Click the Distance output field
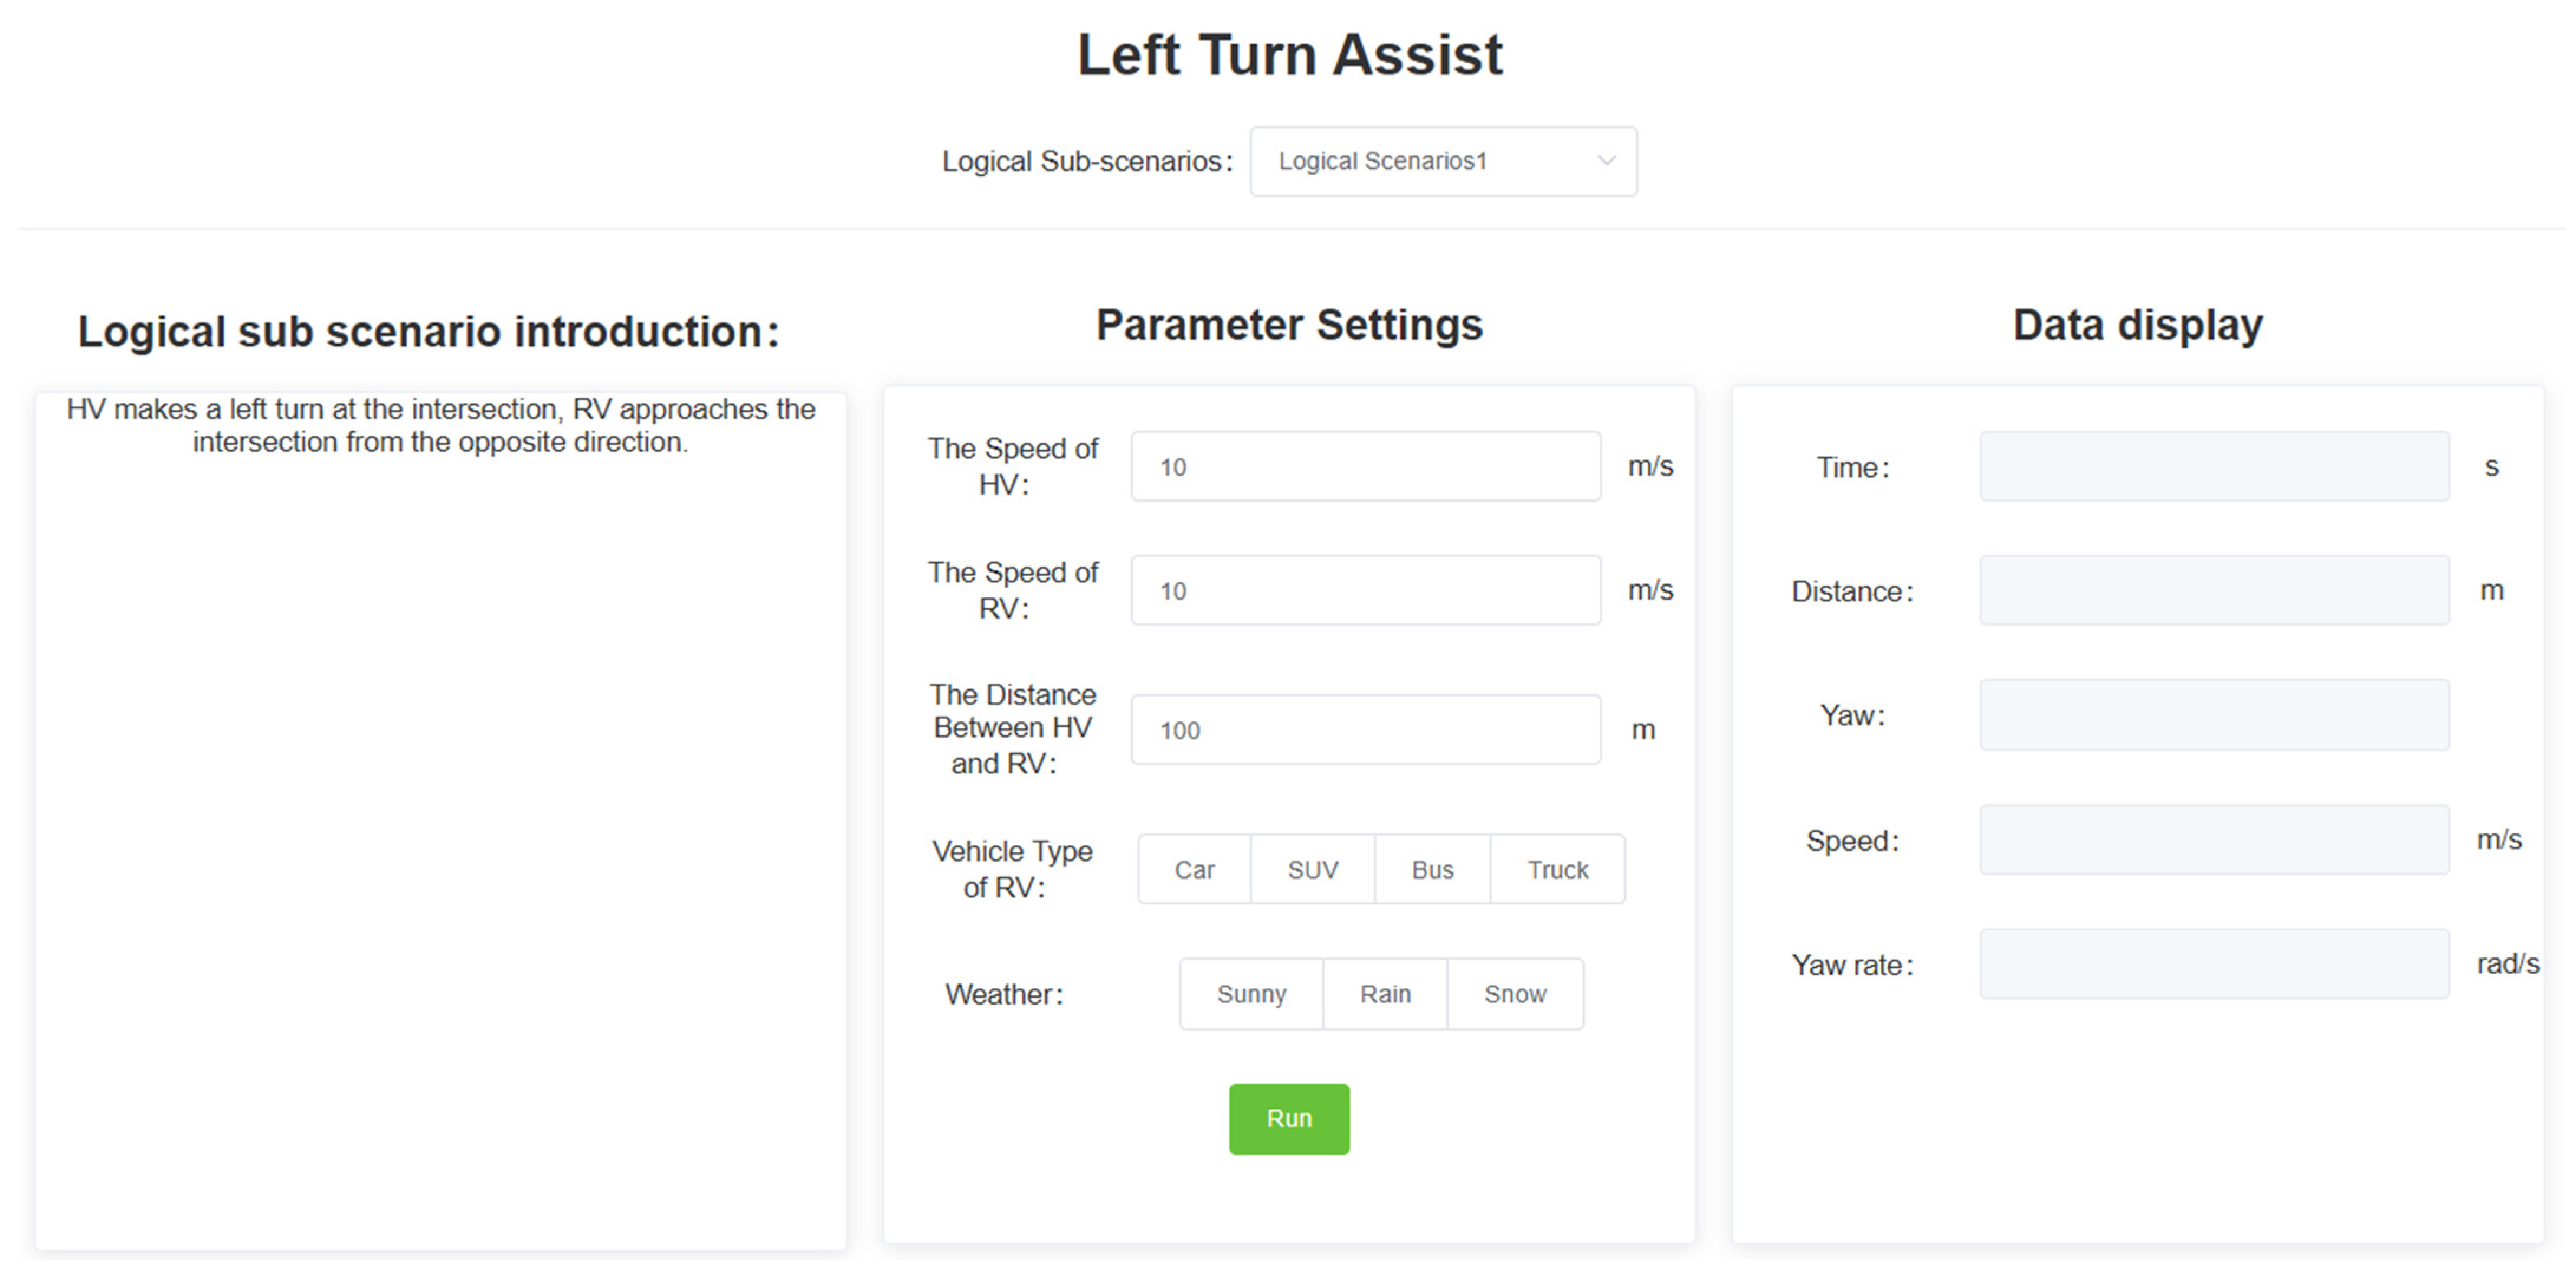The height and width of the screenshot is (1288, 2576). [x=2214, y=591]
